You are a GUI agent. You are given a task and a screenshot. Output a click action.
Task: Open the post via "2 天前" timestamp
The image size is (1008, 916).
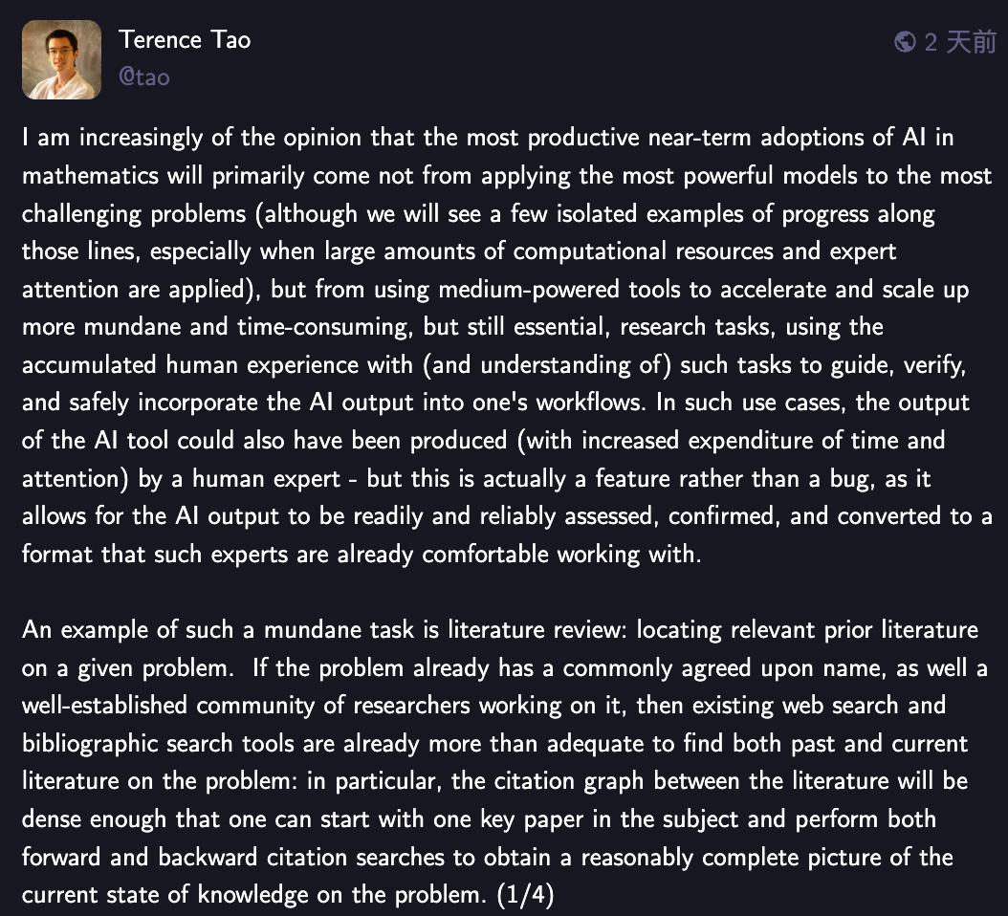(960, 42)
